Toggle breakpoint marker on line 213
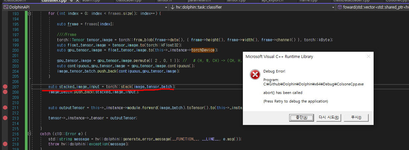The image size is (409, 150). click(5, 118)
